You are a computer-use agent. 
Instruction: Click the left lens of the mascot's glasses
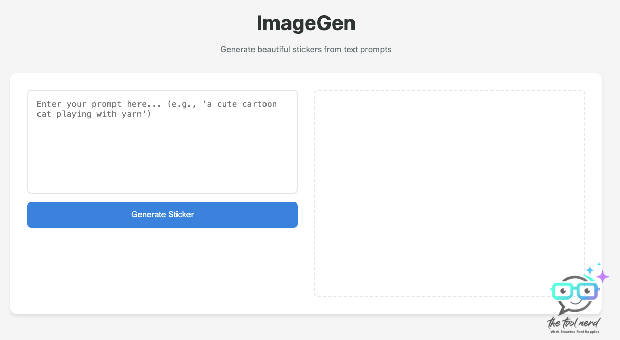(x=563, y=291)
